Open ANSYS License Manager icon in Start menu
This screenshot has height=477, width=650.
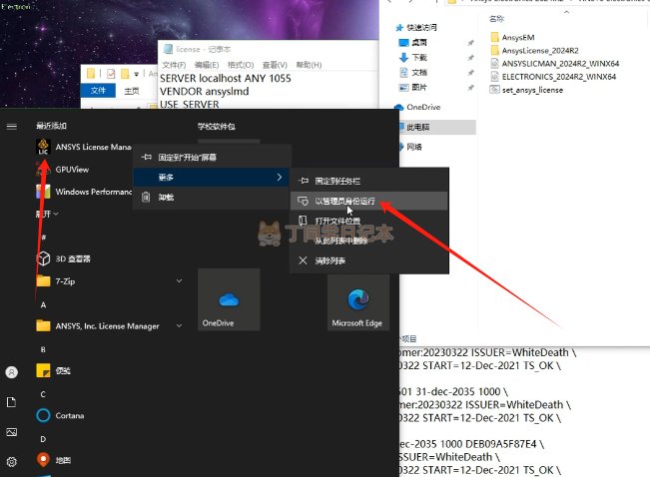pyautogui.click(x=43, y=147)
